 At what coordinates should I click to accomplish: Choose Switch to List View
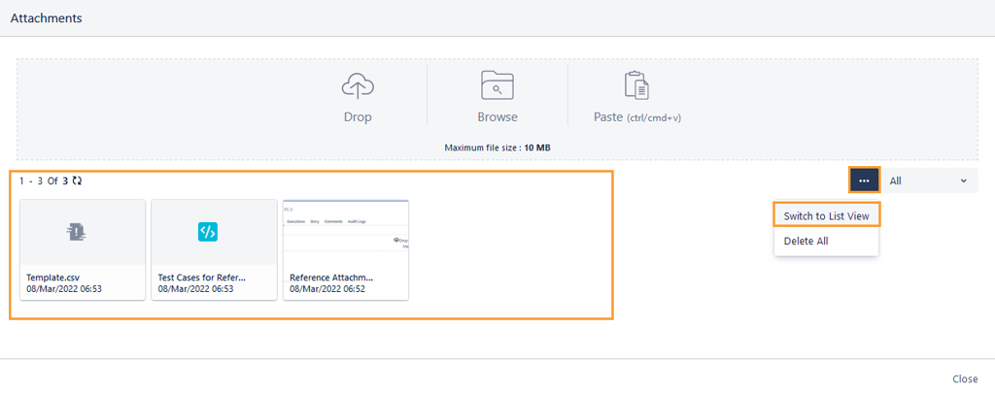click(x=826, y=215)
